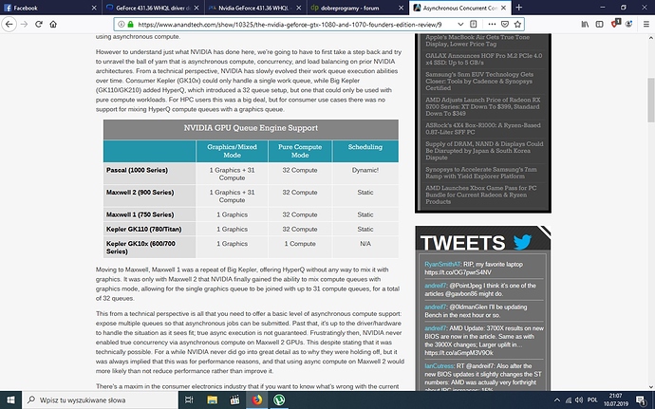Viewport: 655px width, 409px height.
Task: Open RyanSmithAT Twitter handle link
Action: click(442, 264)
